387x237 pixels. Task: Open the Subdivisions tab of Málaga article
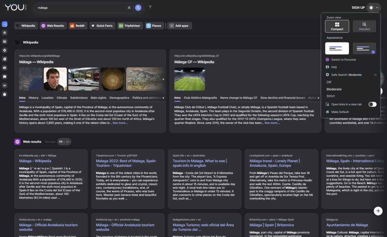[x=79, y=98]
